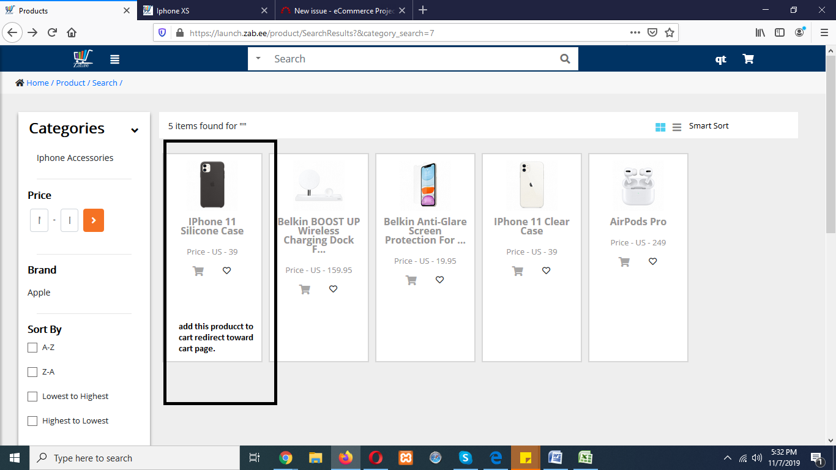The image size is (836, 470).
Task: Open IPhone 11 Clear Case title
Action: click(532, 226)
